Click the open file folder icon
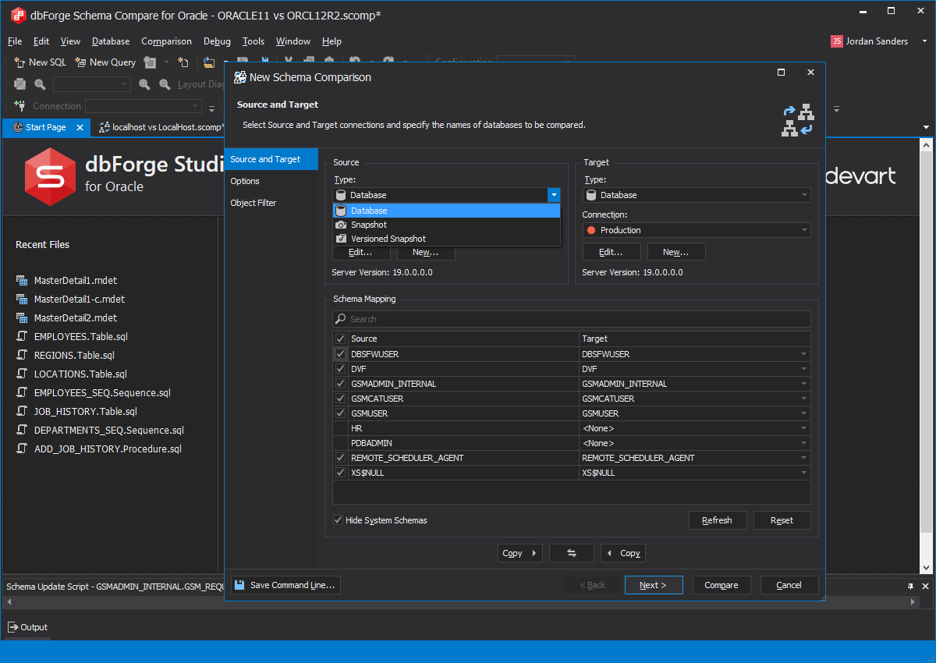936x663 pixels. tap(208, 62)
